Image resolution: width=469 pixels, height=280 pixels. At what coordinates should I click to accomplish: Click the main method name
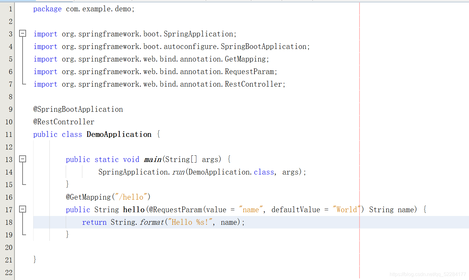[152, 159]
